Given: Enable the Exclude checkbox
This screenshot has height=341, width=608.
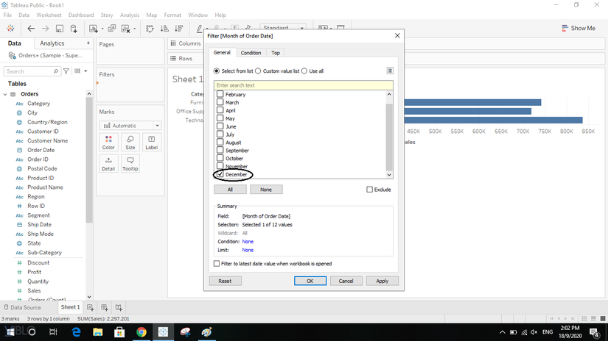Looking at the screenshot, I should [369, 190].
